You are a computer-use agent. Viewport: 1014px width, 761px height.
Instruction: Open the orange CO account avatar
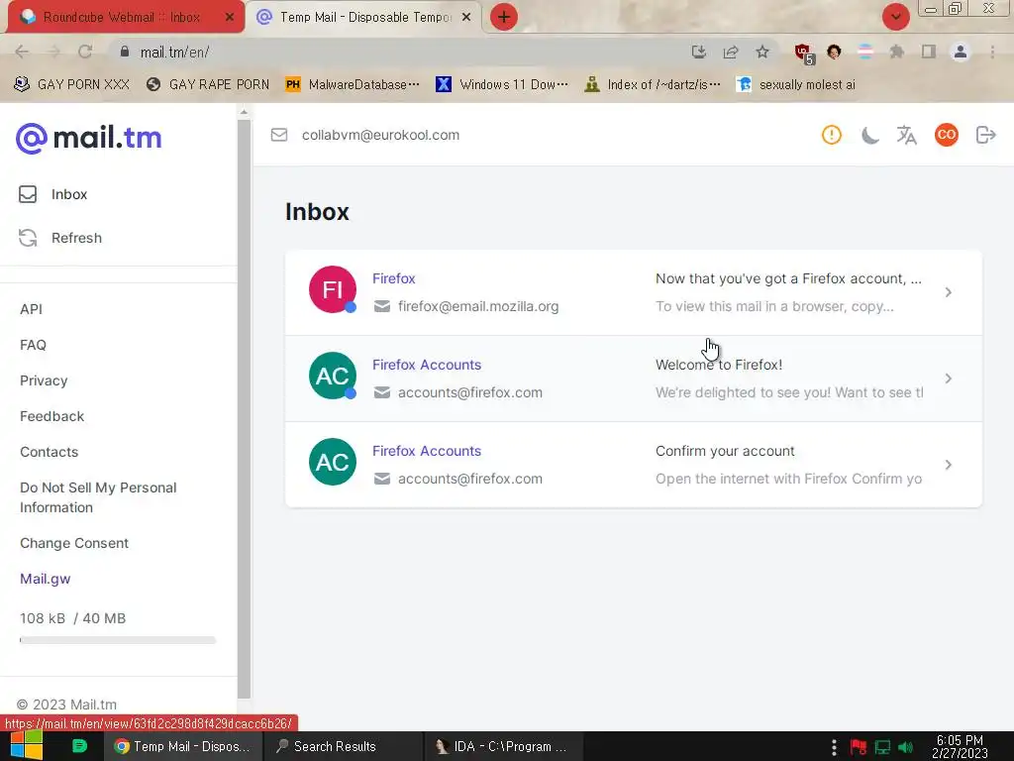click(946, 135)
